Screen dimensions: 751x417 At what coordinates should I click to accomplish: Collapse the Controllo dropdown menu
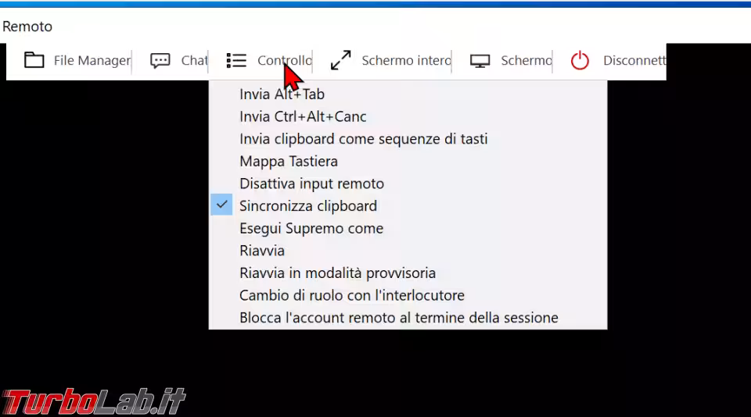click(x=285, y=60)
